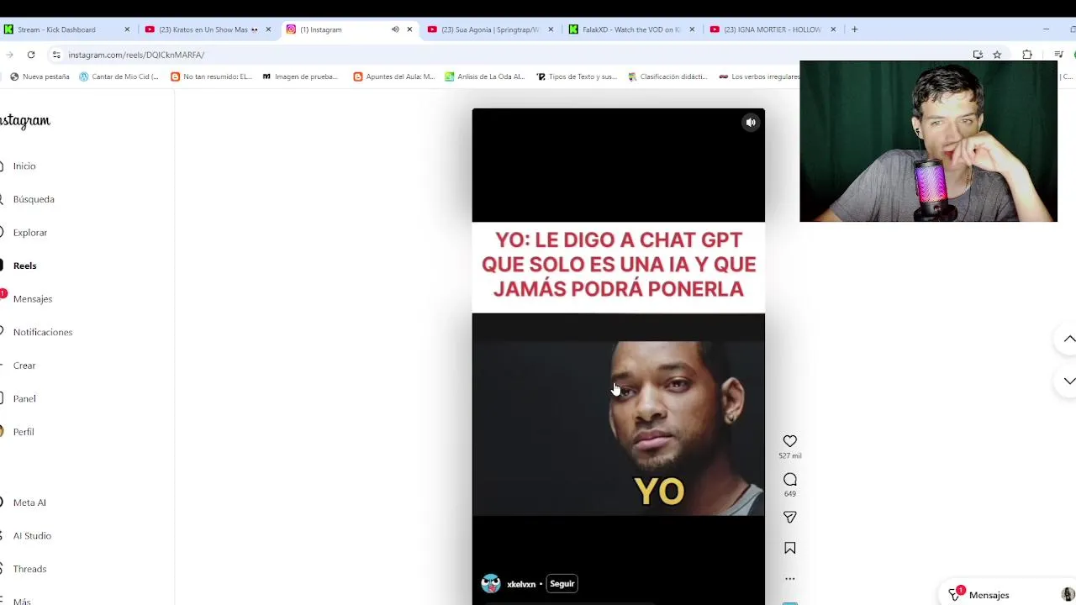Image resolution: width=1076 pixels, height=605 pixels.
Task: Open the media control icon in toolbar
Action: point(1058,55)
